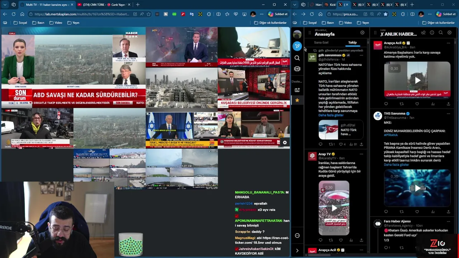459x258 pixels.
Task: Clear posts in ANLIK HABER column
Action: click(x=423, y=33)
